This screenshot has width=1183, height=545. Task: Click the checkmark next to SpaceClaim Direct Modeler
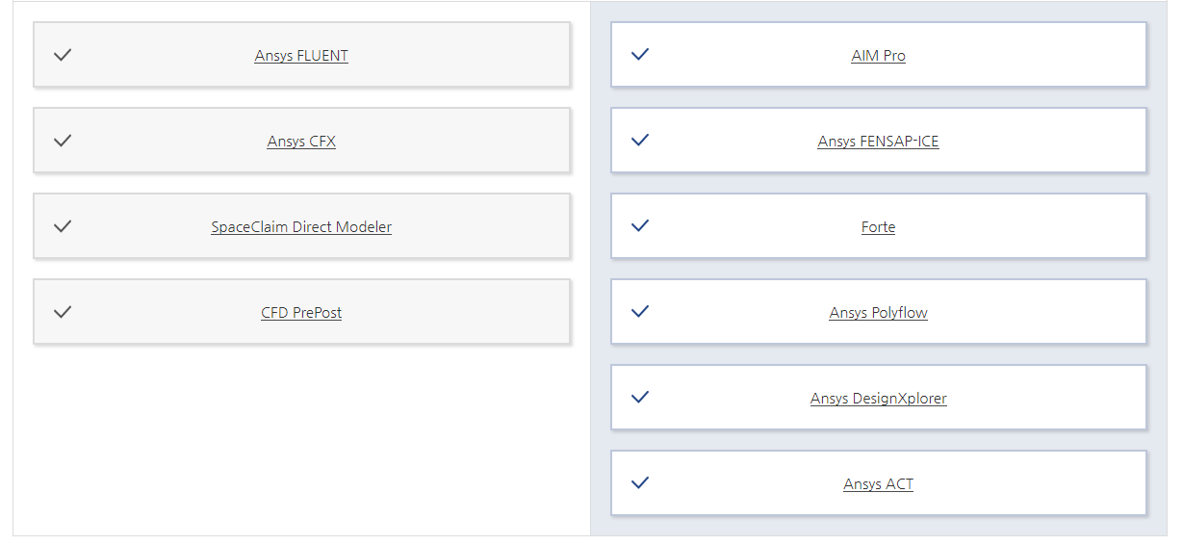click(63, 226)
